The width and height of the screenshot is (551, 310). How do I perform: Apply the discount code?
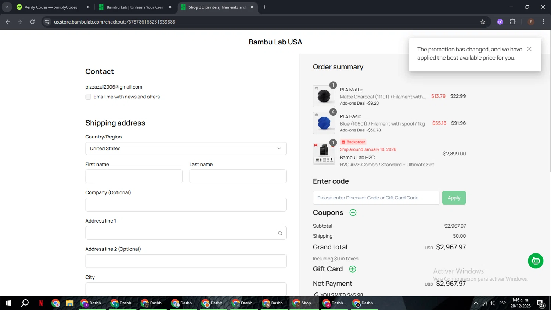click(454, 198)
